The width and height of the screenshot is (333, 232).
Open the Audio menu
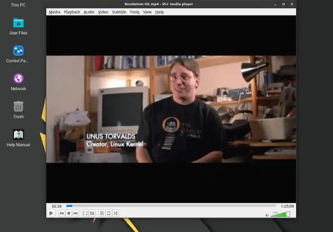pyautogui.click(x=89, y=12)
